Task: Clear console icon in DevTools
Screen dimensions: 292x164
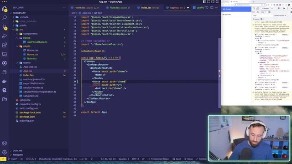Action: point(258,12)
